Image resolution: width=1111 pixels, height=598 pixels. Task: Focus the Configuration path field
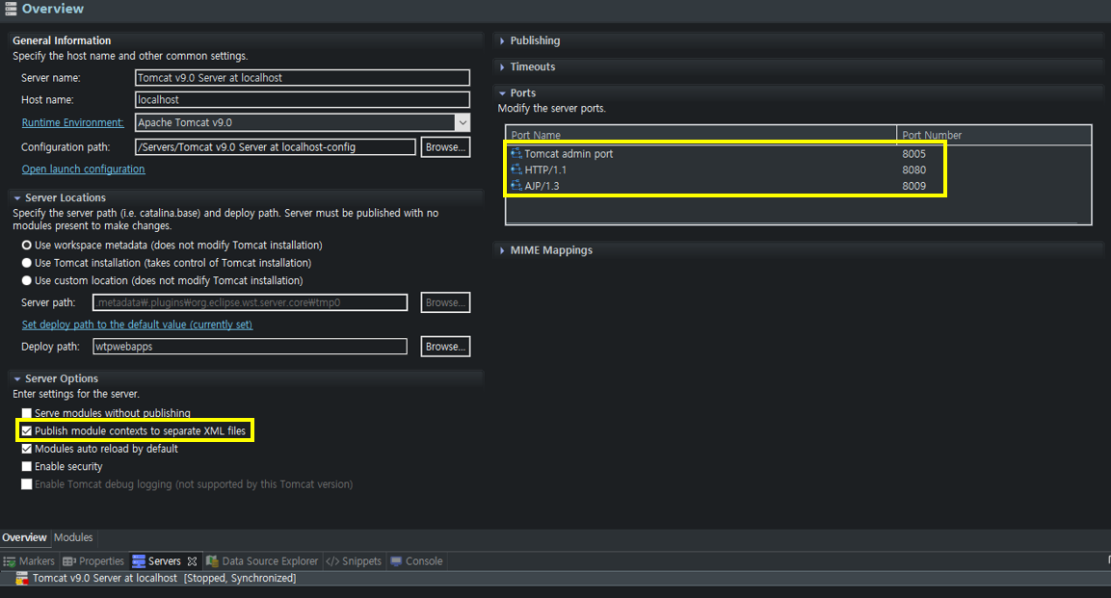[276, 147]
